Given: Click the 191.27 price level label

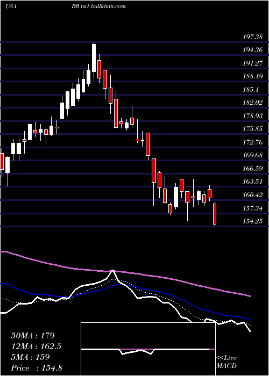Looking at the screenshot, I should coord(252,63).
